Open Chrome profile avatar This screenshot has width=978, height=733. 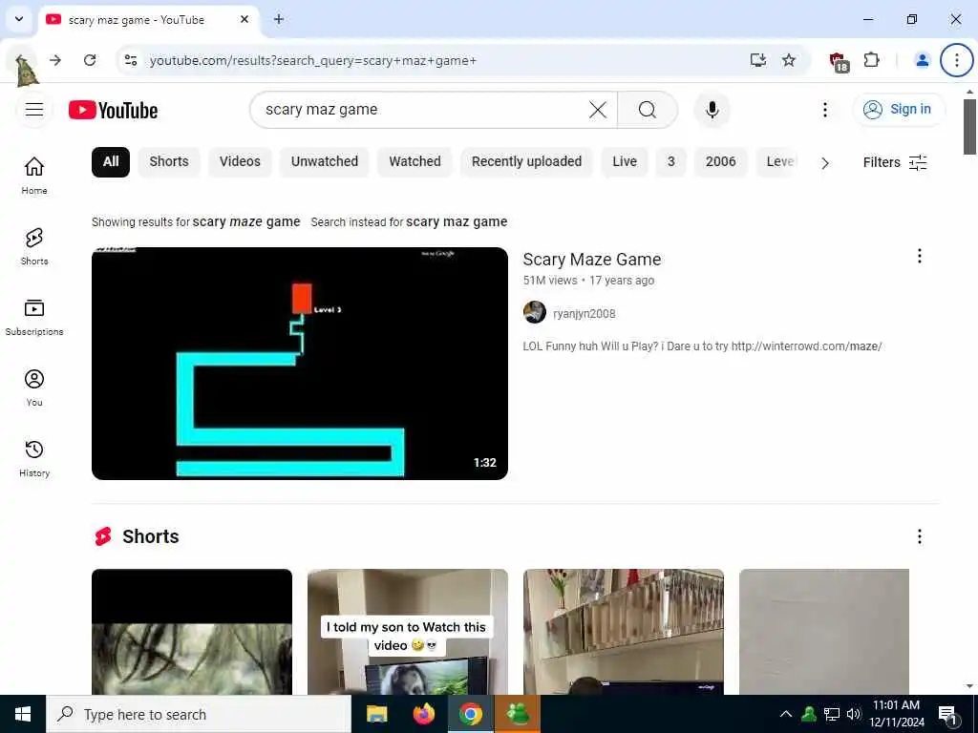(x=922, y=60)
